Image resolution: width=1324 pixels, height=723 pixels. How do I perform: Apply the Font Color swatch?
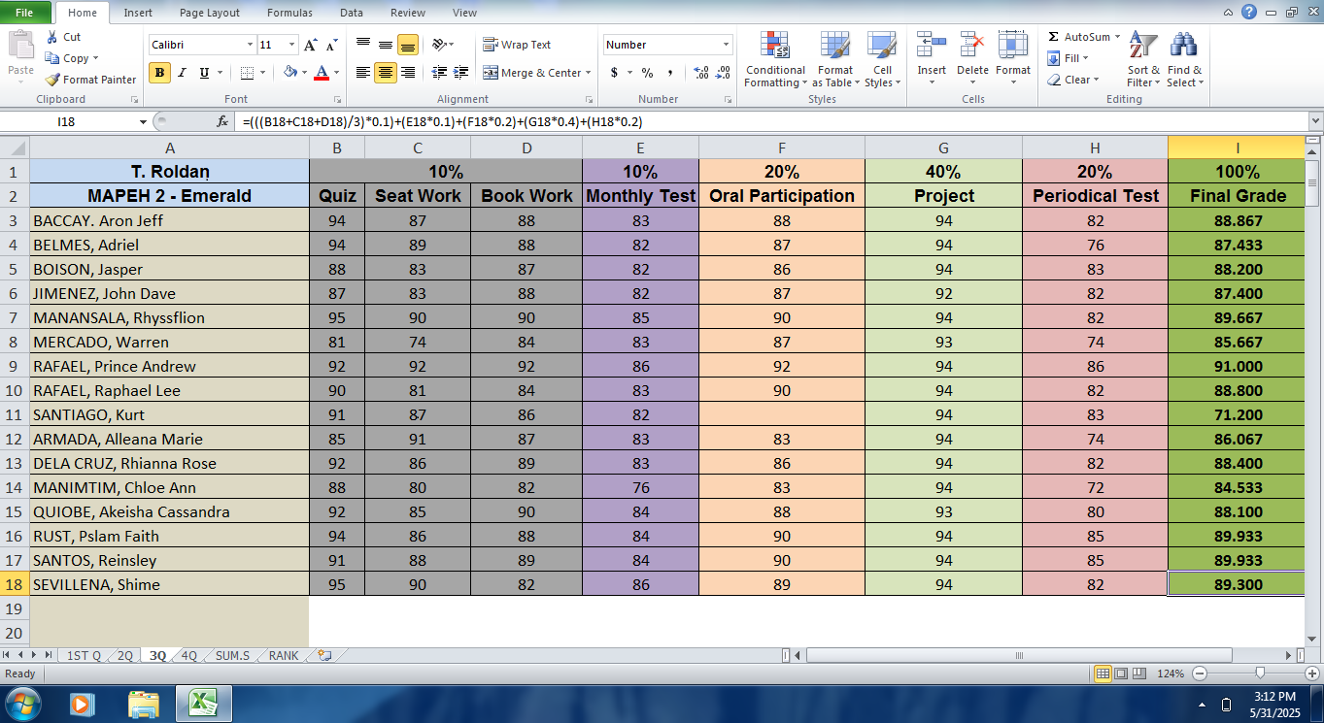[322, 73]
